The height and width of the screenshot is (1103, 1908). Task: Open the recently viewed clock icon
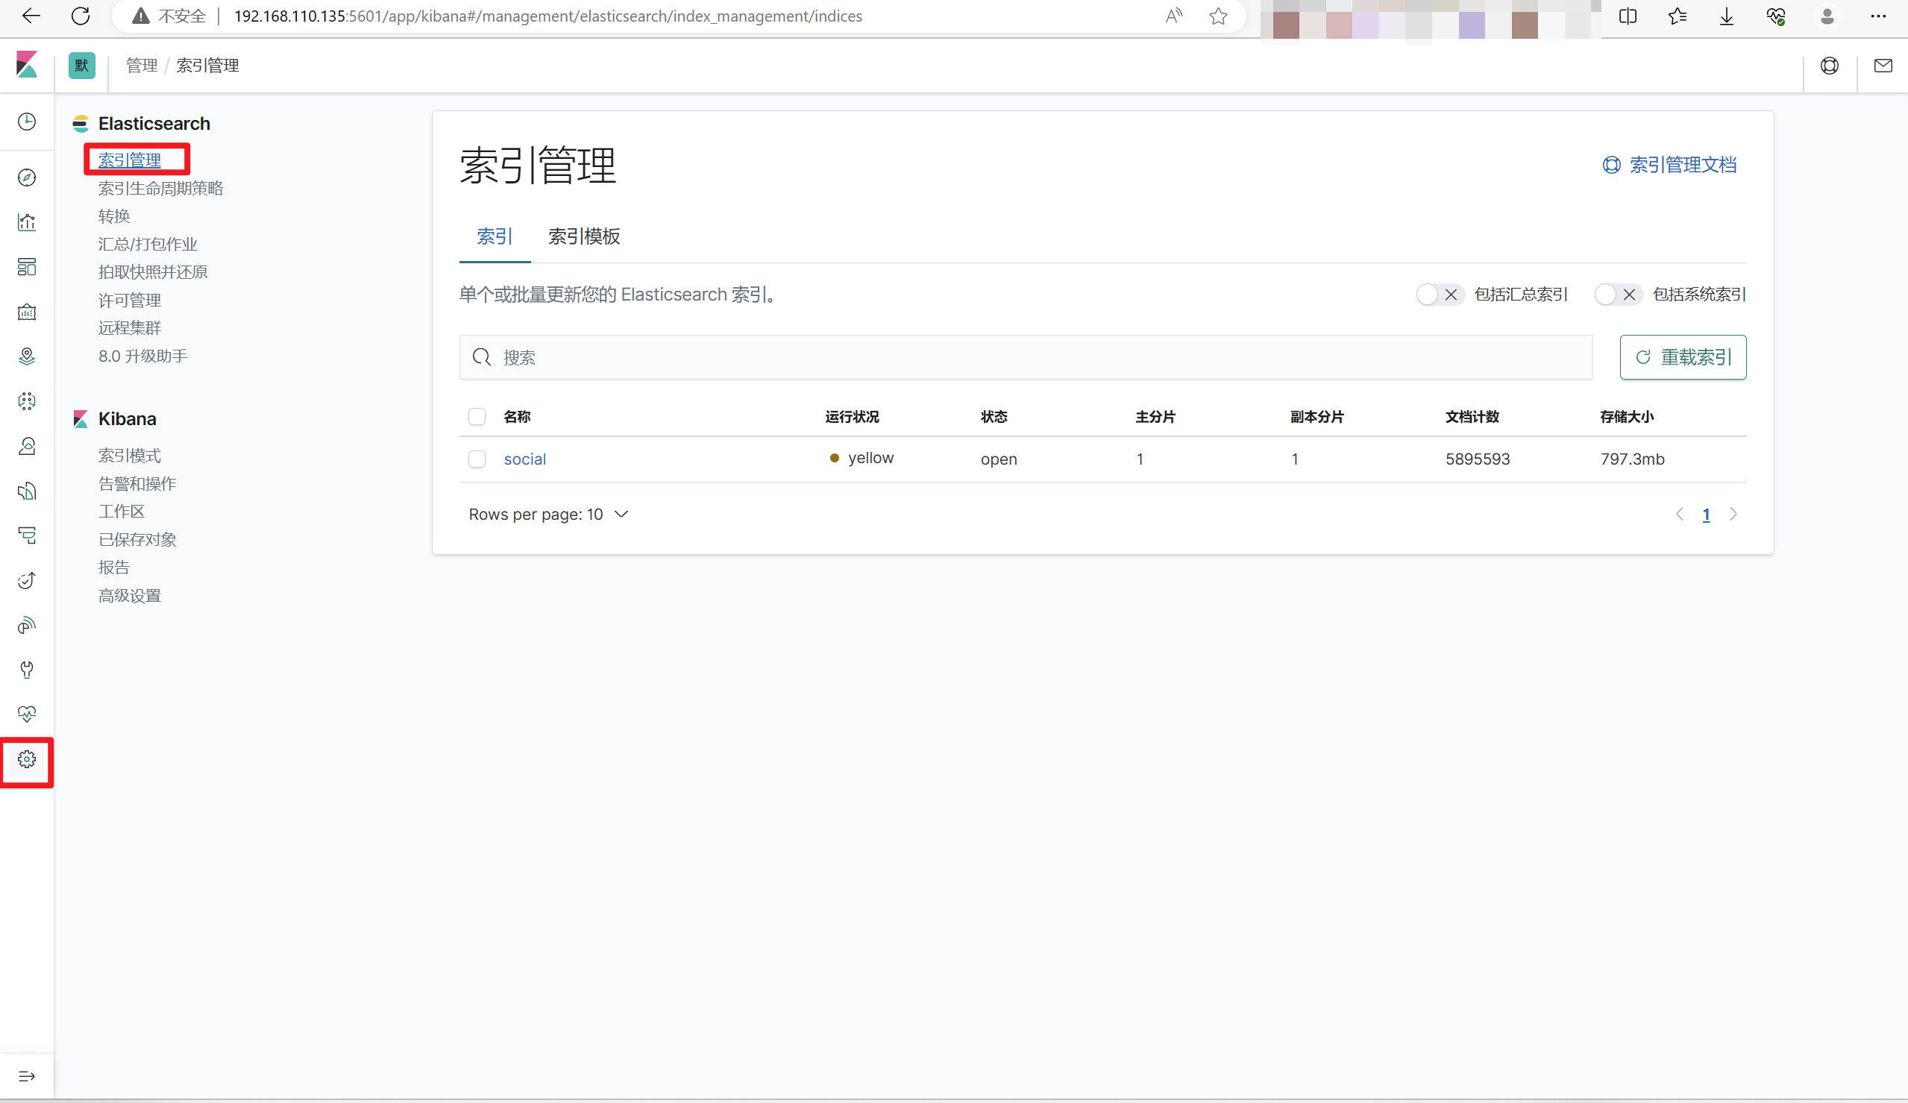click(27, 121)
